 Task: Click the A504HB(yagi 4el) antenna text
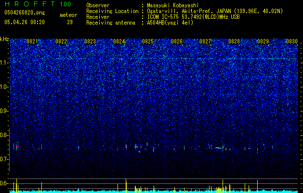tap(170, 23)
